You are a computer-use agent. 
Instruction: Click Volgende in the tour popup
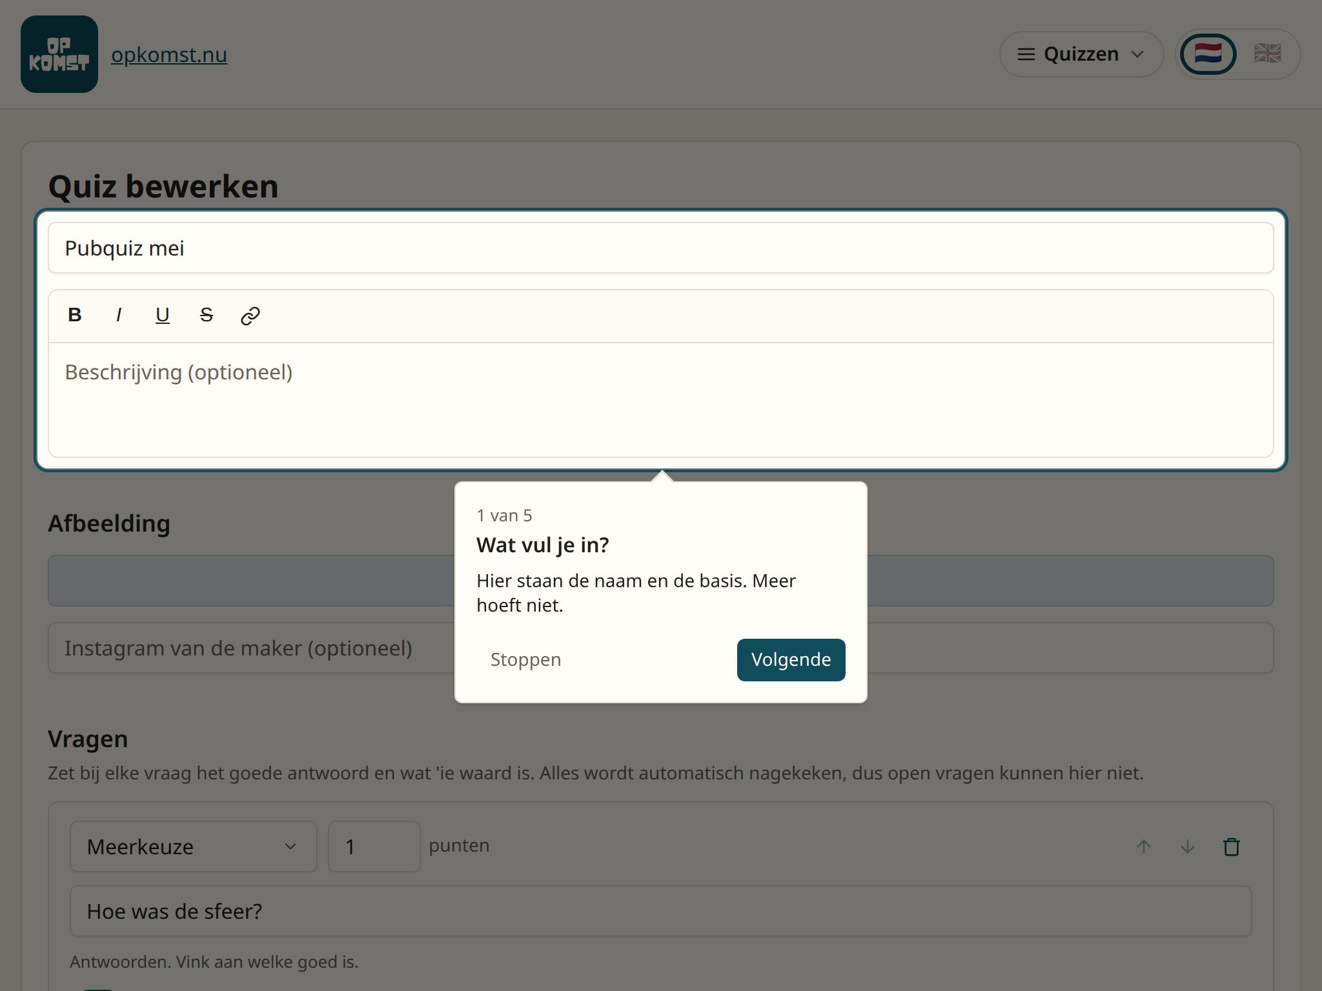tap(791, 659)
